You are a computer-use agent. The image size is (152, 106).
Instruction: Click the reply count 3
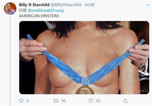click(x=27, y=101)
